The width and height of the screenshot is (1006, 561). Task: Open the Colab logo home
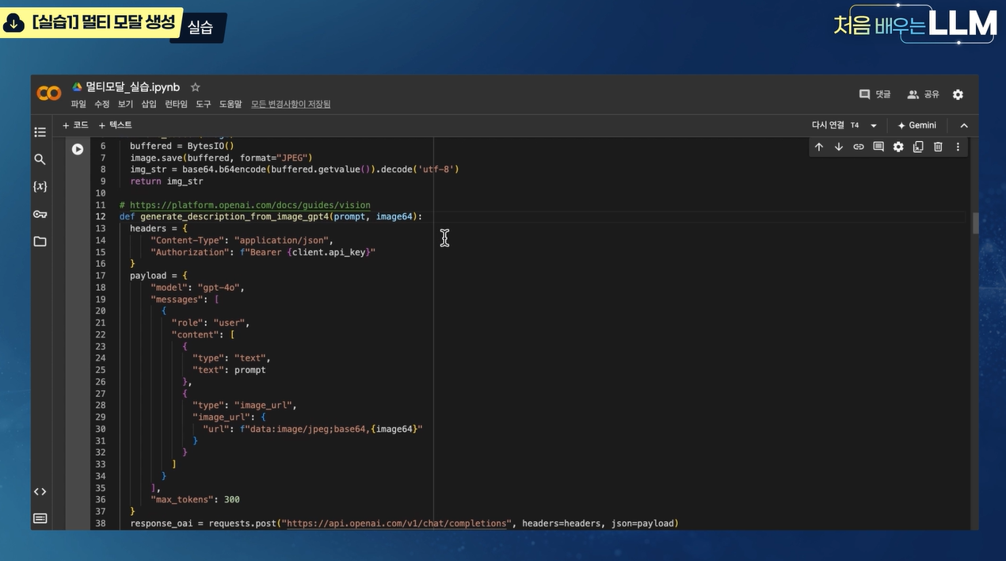(x=48, y=93)
